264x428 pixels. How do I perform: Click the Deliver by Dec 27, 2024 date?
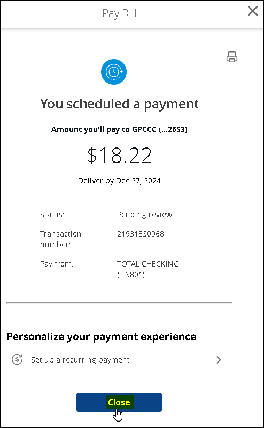point(119,181)
